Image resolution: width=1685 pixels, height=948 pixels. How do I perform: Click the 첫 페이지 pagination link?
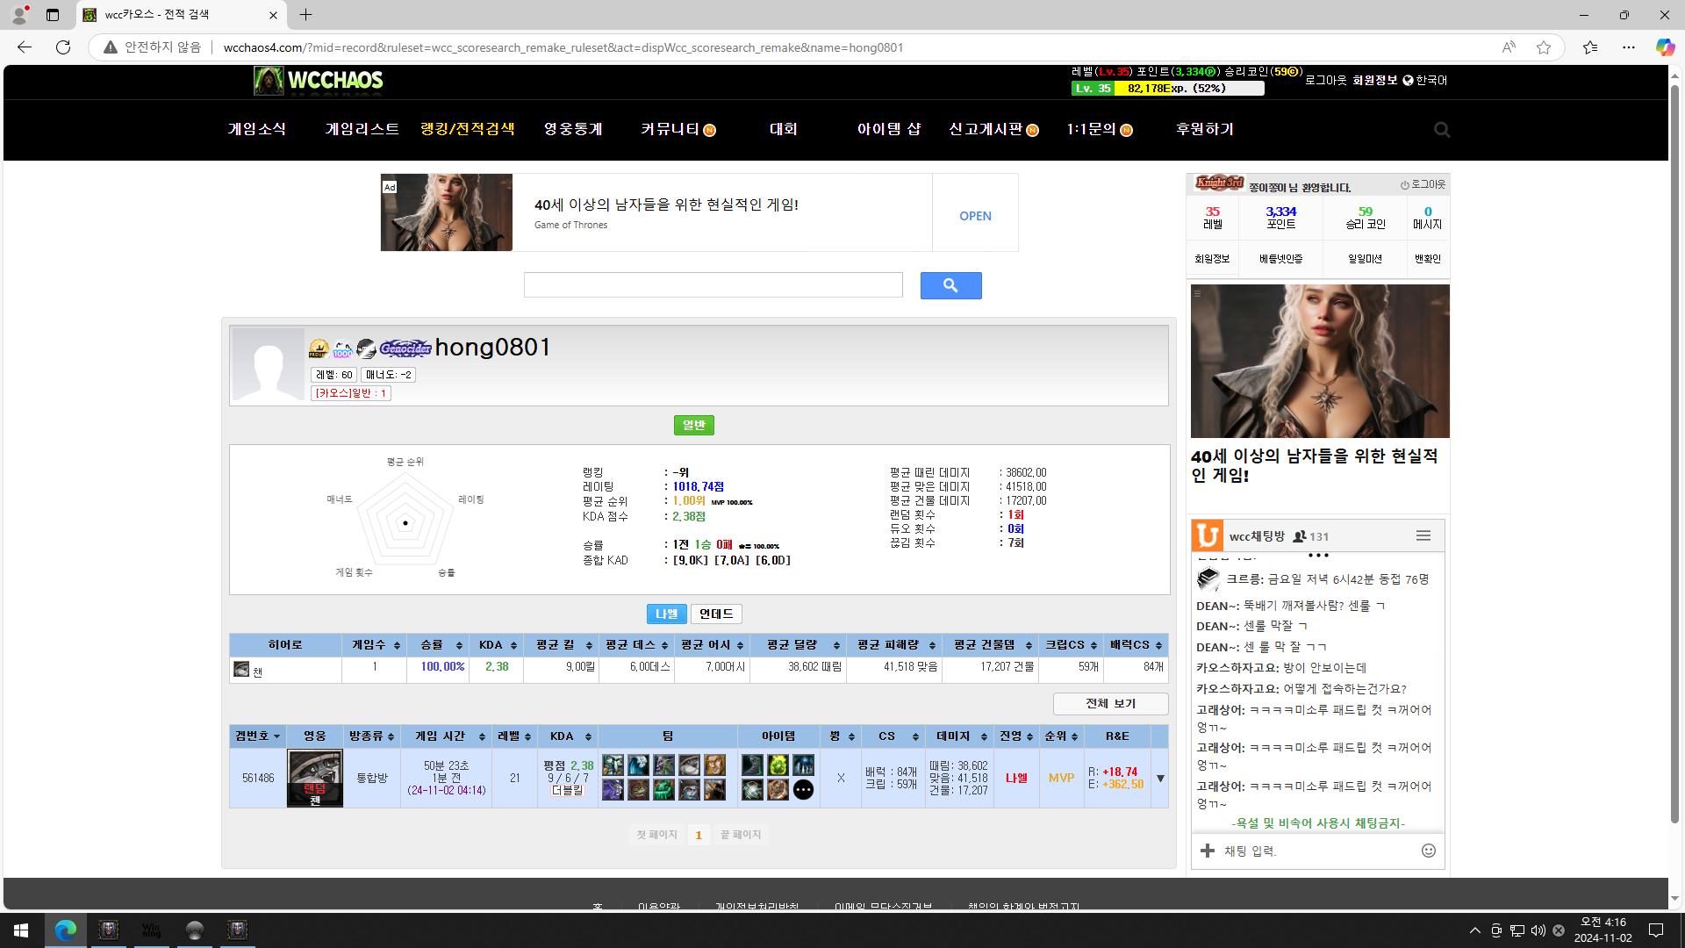click(656, 835)
